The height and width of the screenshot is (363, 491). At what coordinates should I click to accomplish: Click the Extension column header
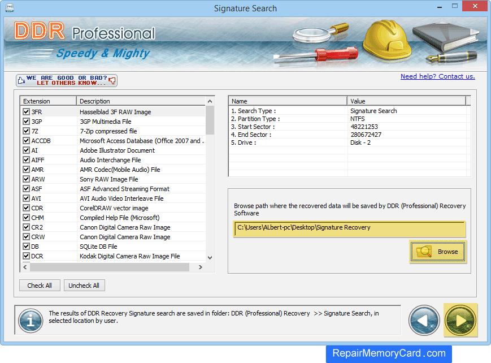point(49,101)
